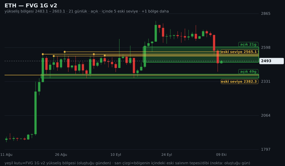Click the current price tag 2493
285x166 pixels.
pos(271,61)
